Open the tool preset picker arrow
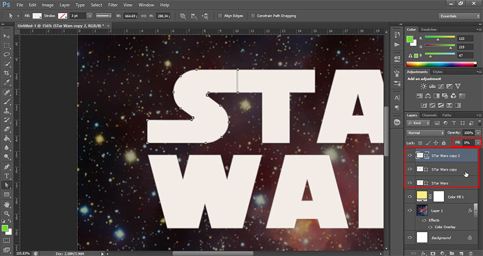The height and width of the screenshot is (256, 483). pyautogui.click(x=18, y=16)
